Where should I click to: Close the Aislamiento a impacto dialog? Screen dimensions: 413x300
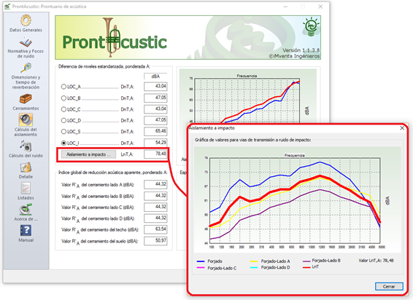coord(402,128)
